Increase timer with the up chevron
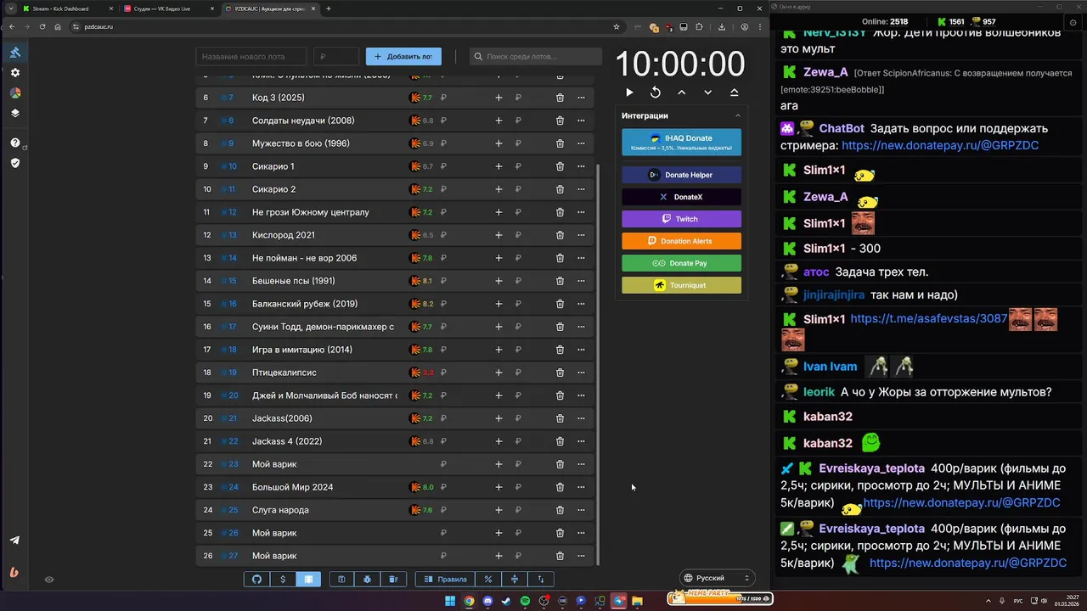This screenshot has width=1087, height=611. [x=681, y=92]
